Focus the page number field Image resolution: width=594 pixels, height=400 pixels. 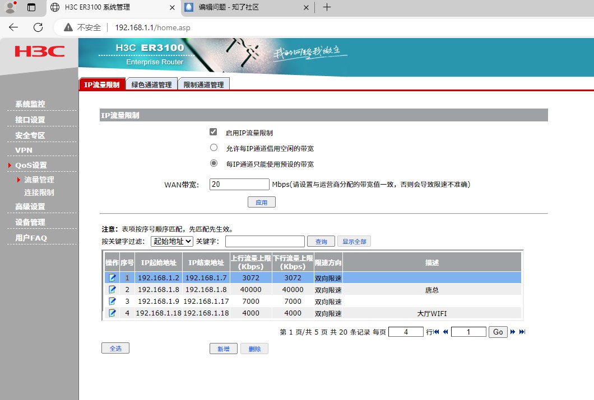pyautogui.click(x=468, y=332)
